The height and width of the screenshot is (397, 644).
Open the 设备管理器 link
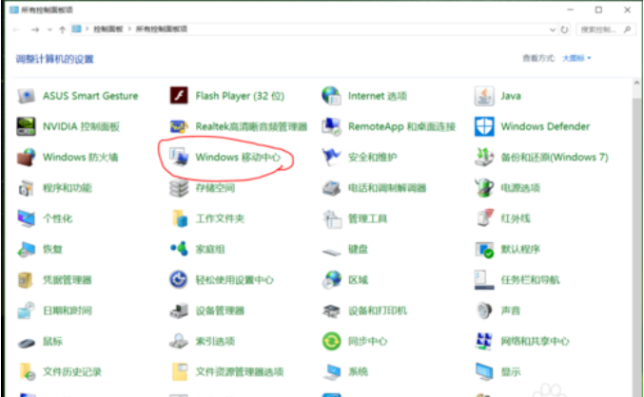coord(220,311)
